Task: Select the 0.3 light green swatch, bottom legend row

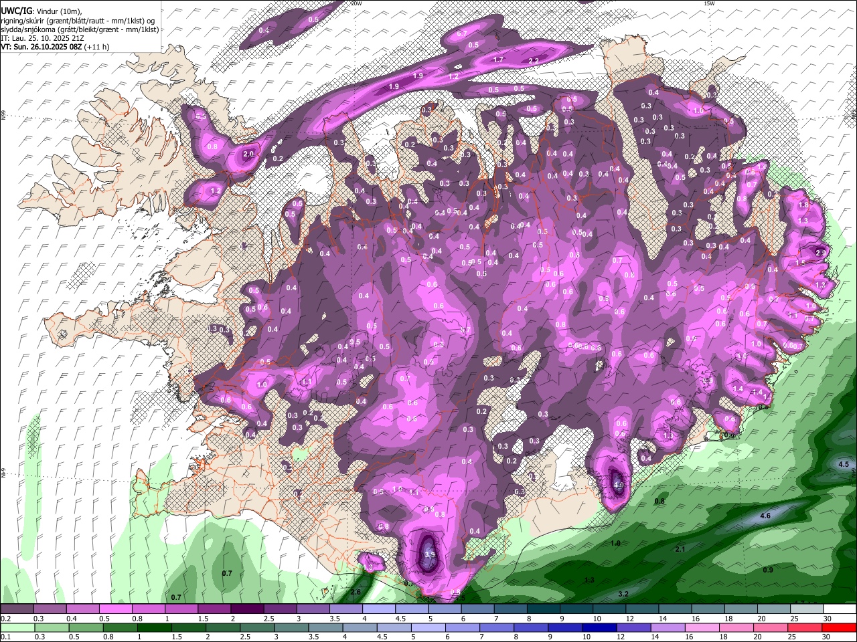Action: tap(50, 627)
